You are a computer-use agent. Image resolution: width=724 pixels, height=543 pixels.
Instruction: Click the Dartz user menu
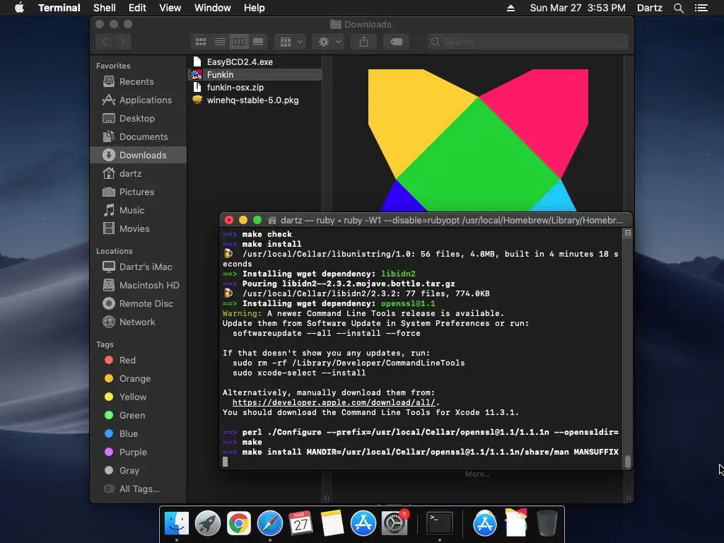649,8
